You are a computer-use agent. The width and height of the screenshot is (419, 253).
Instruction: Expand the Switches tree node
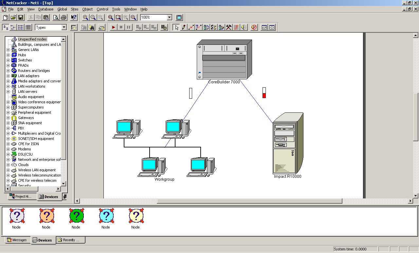8,60
